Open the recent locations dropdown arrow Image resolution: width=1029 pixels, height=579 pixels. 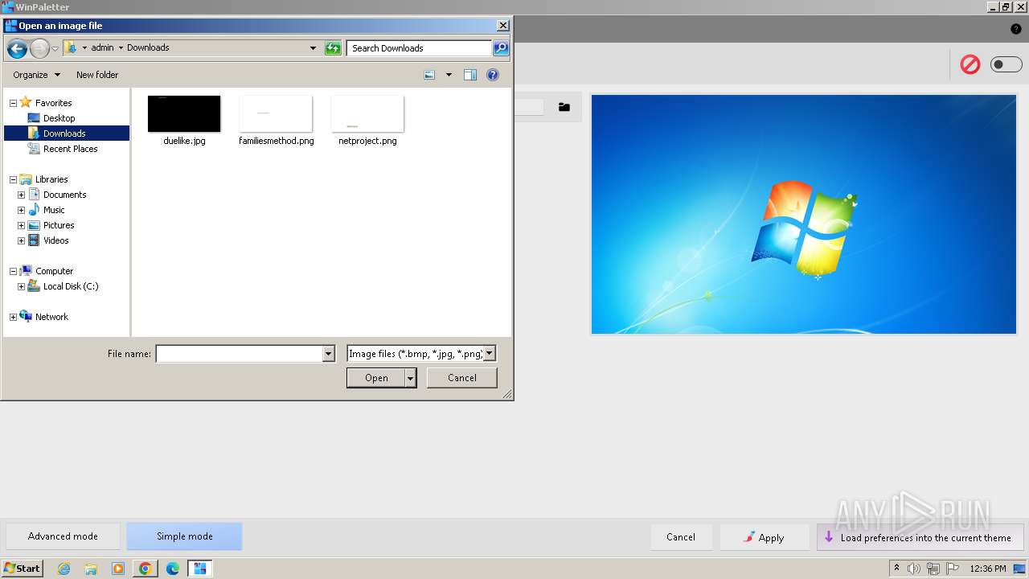coord(55,49)
